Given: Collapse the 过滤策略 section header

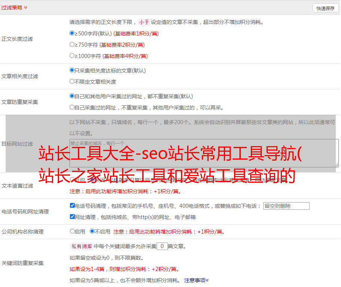Looking at the screenshot, I should coord(14,7).
